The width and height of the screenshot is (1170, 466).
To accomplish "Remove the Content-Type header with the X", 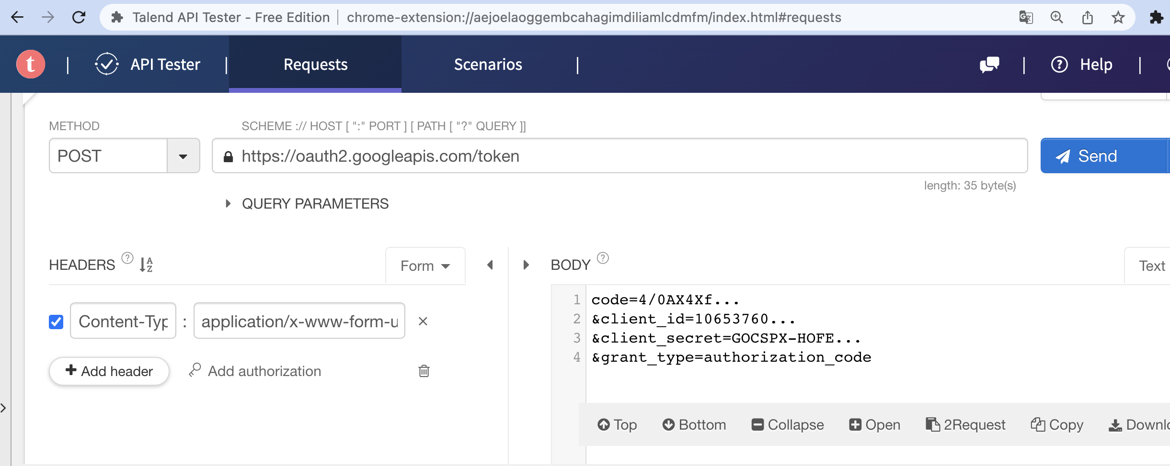I will (x=423, y=321).
